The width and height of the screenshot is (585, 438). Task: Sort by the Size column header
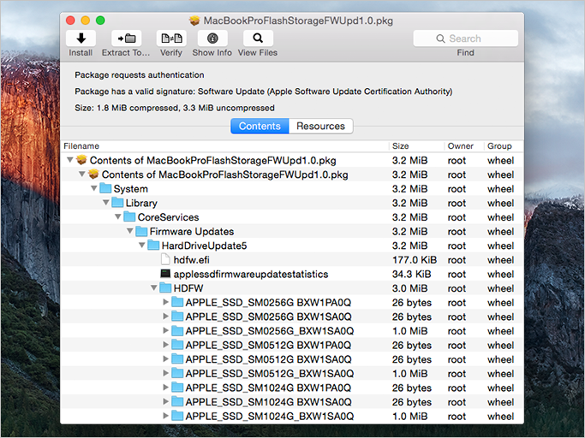tap(416, 146)
